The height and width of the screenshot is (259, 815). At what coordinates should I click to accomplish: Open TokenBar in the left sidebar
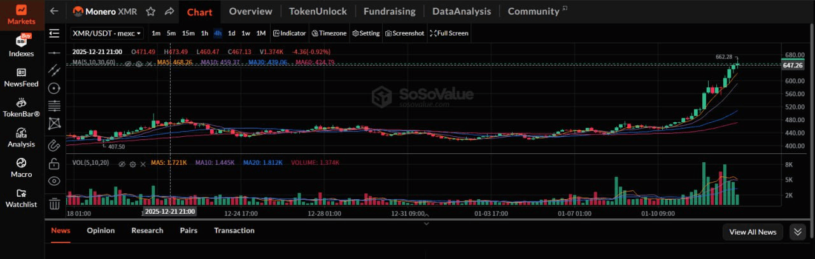[x=22, y=108]
